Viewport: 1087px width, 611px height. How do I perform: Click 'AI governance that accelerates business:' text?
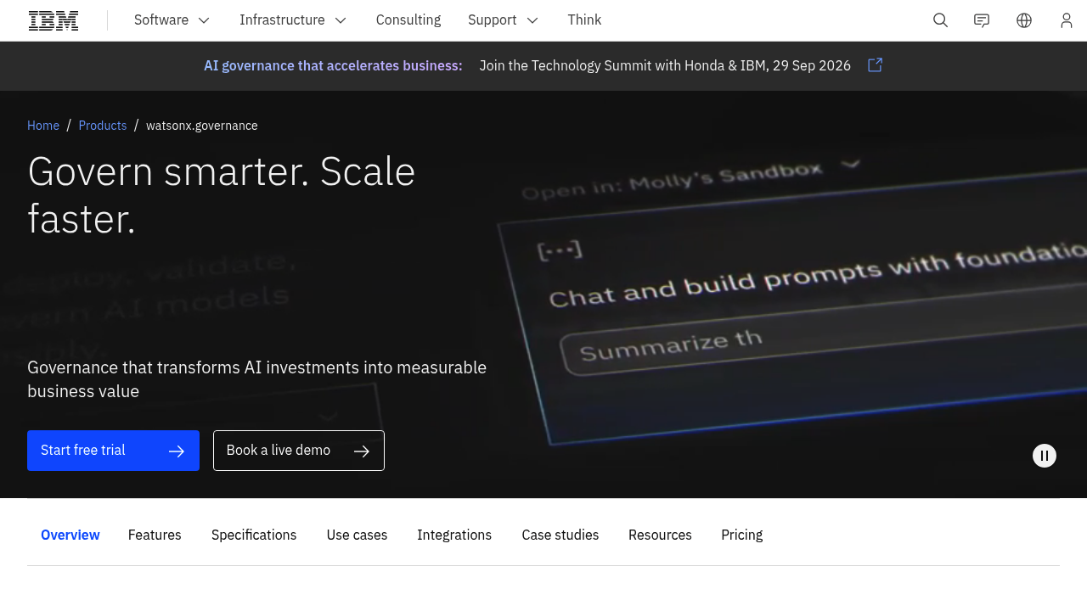pyautogui.click(x=333, y=65)
